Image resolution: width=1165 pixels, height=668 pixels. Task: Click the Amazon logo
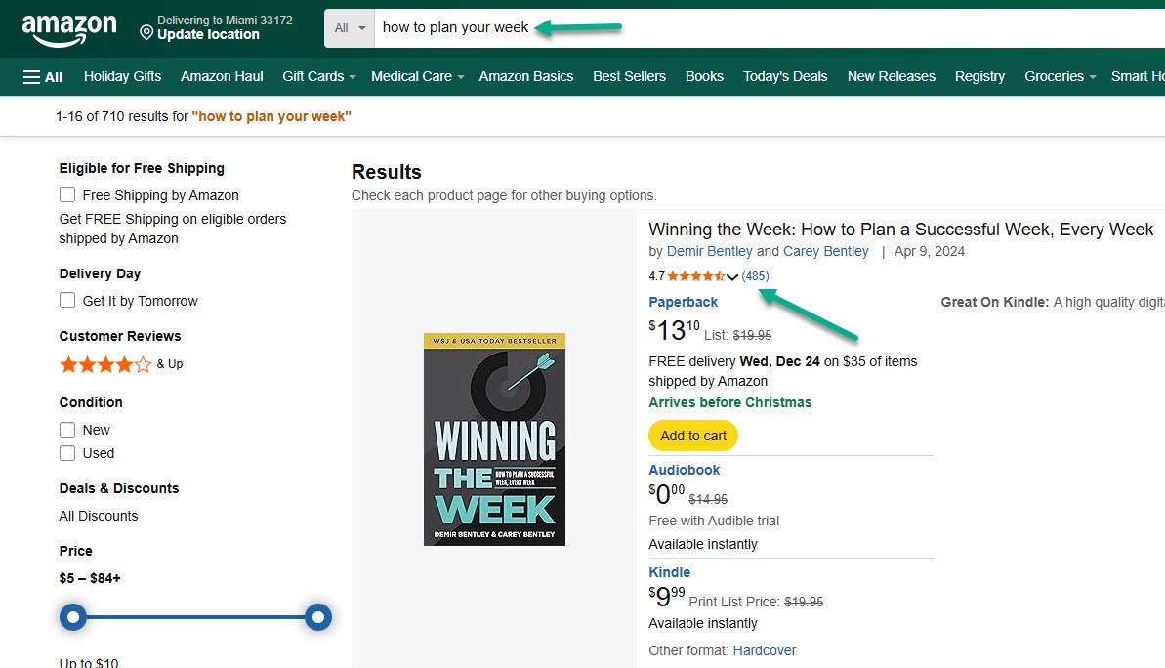click(x=68, y=28)
